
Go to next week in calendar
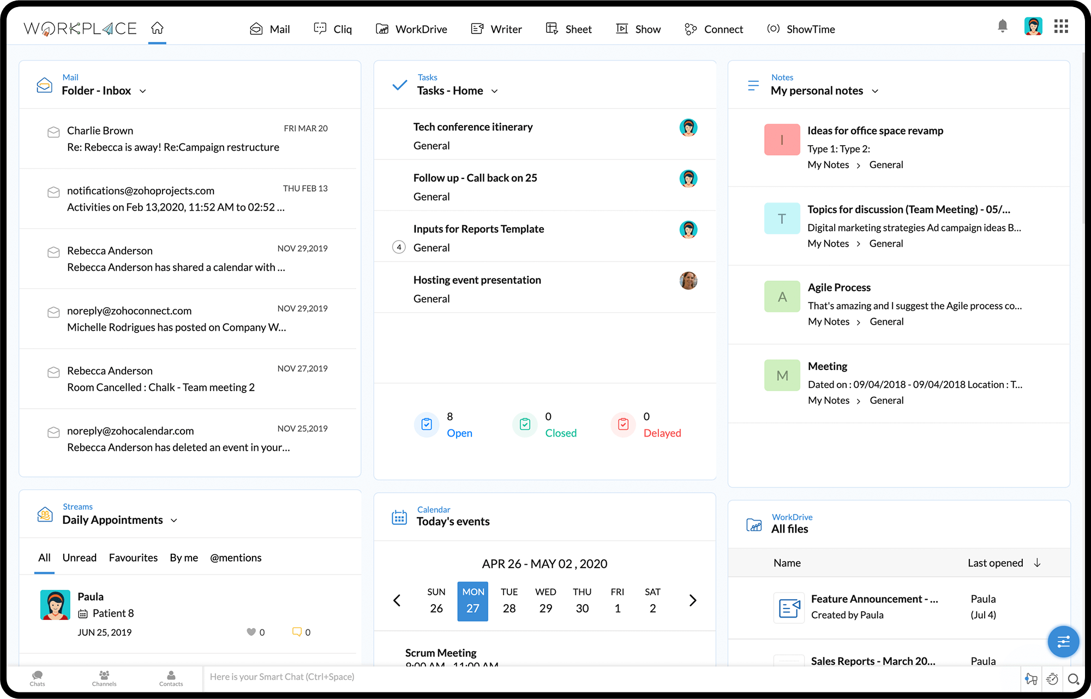click(692, 600)
